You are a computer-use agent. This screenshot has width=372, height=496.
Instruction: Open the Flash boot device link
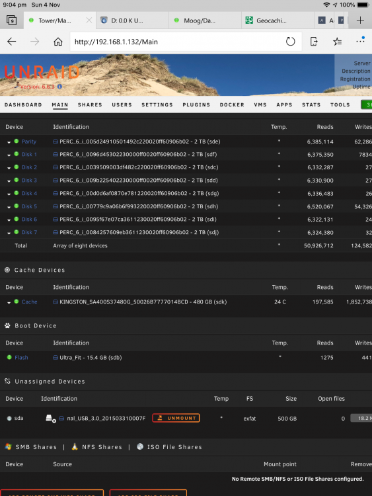(x=21, y=357)
